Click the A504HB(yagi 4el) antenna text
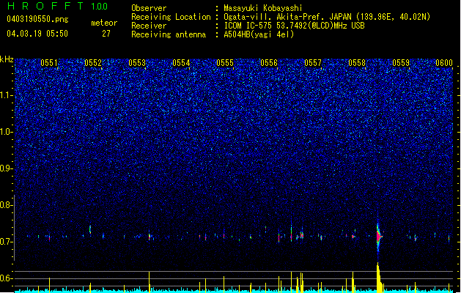 (x=259, y=34)
